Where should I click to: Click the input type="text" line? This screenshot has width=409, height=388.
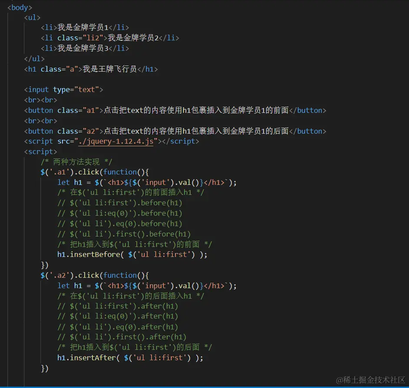point(64,90)
